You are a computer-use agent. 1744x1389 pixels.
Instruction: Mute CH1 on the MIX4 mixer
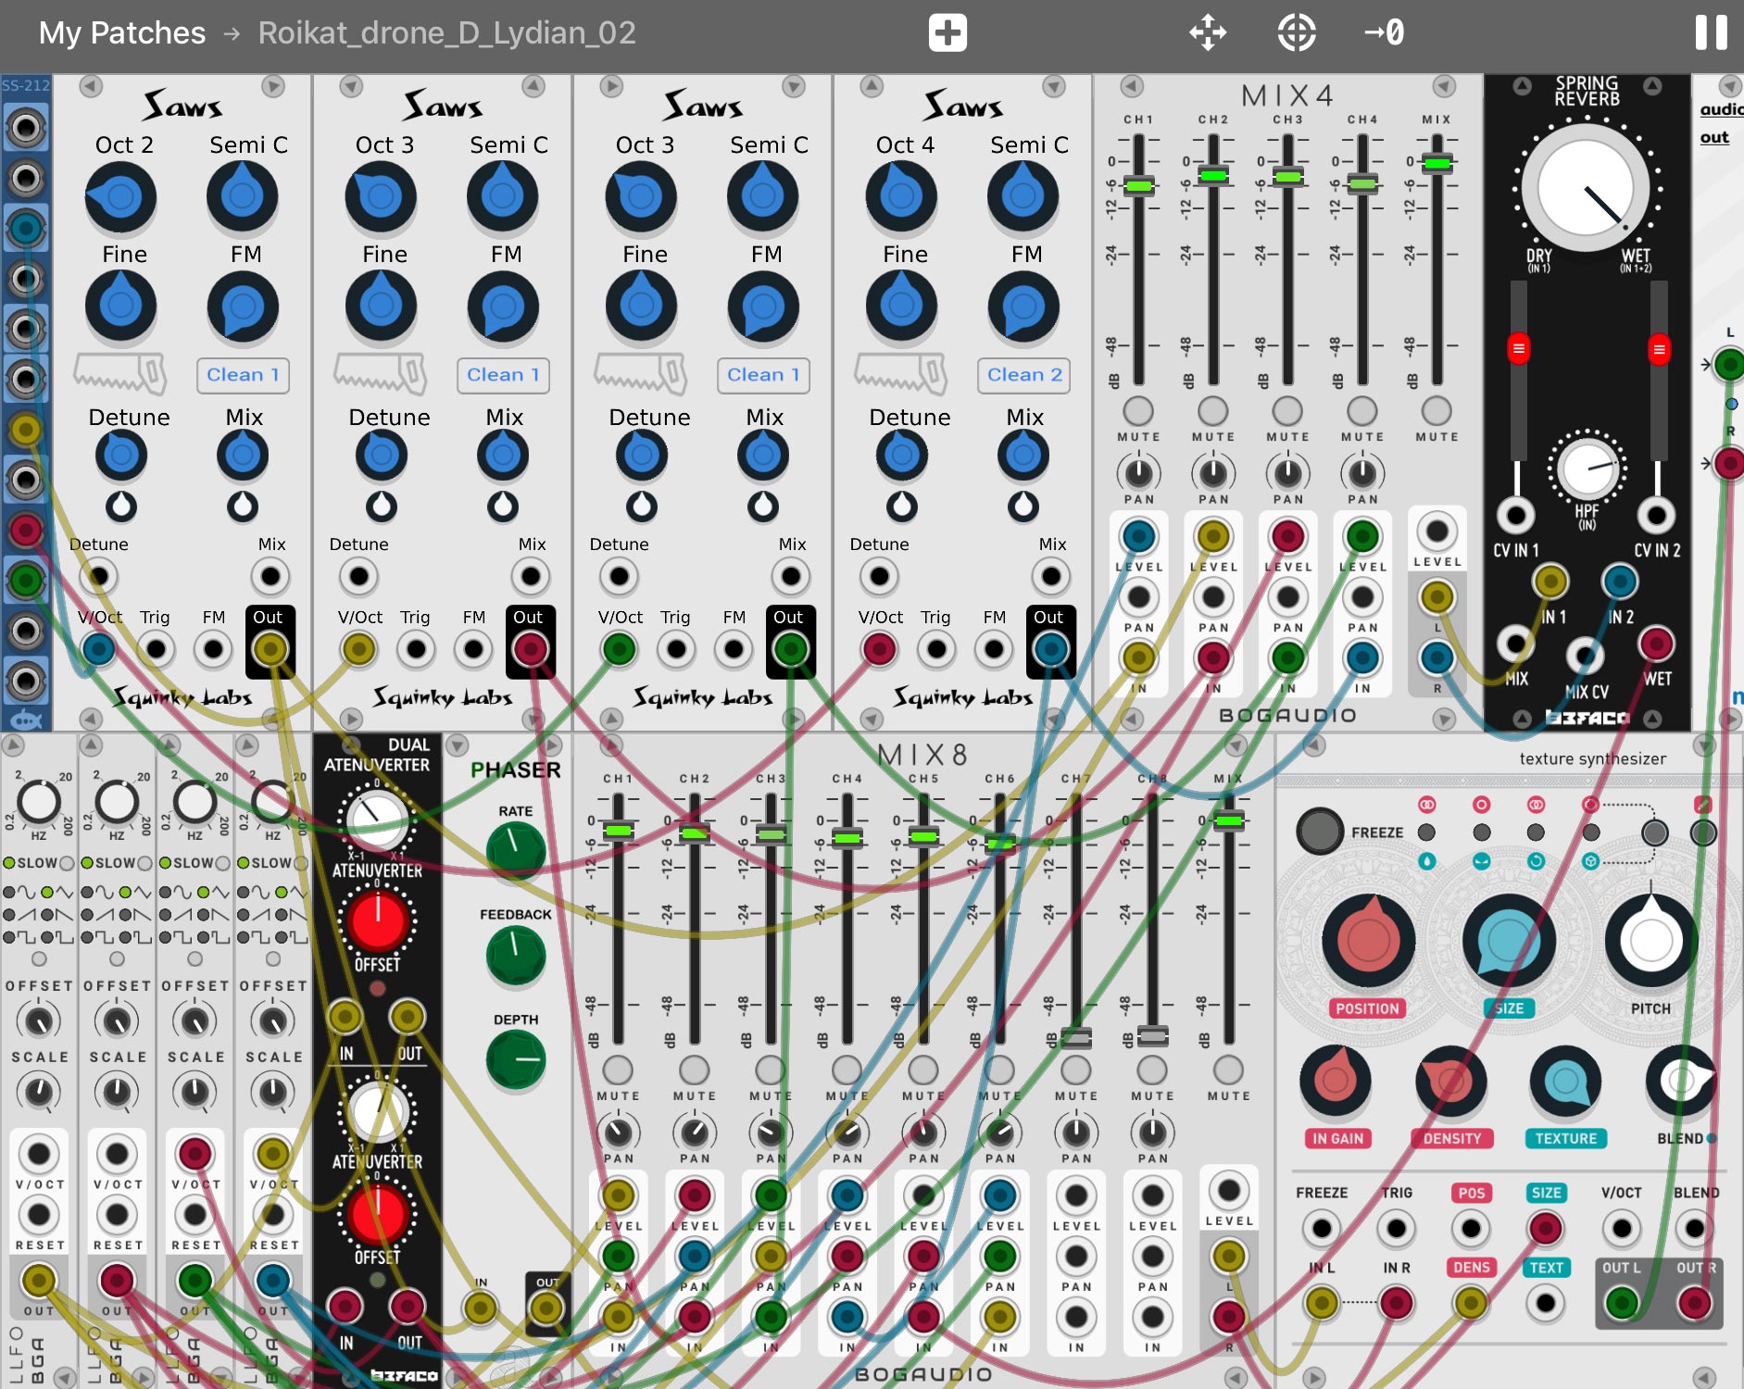point(1138,410)
